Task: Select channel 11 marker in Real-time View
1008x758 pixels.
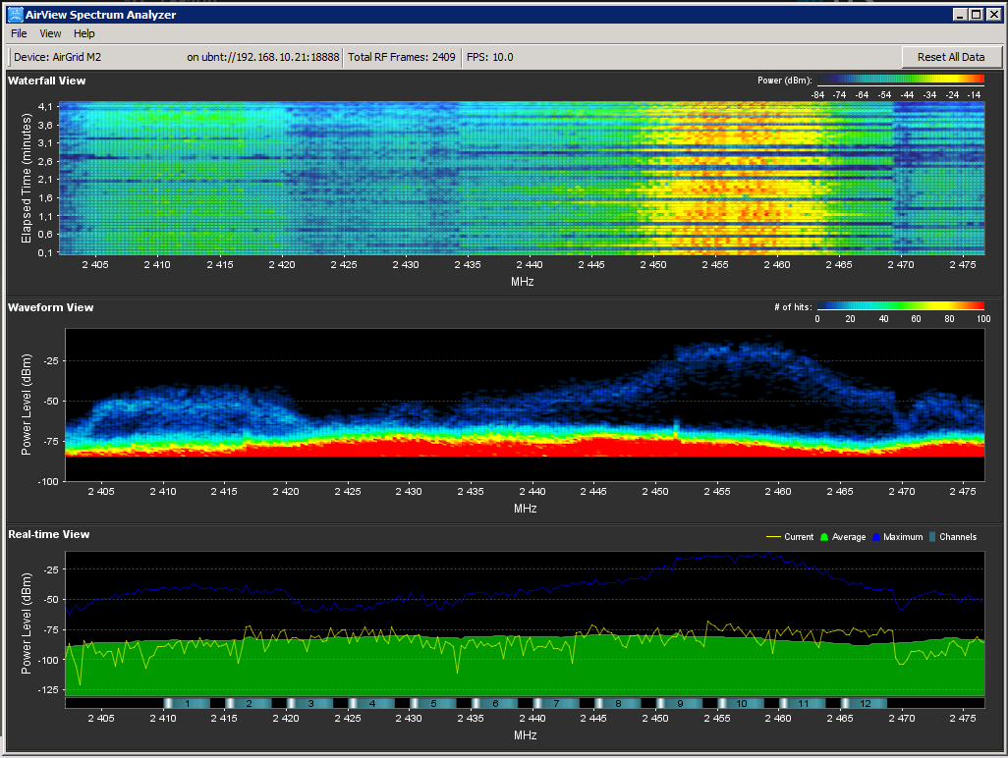Action: [804, 703]
